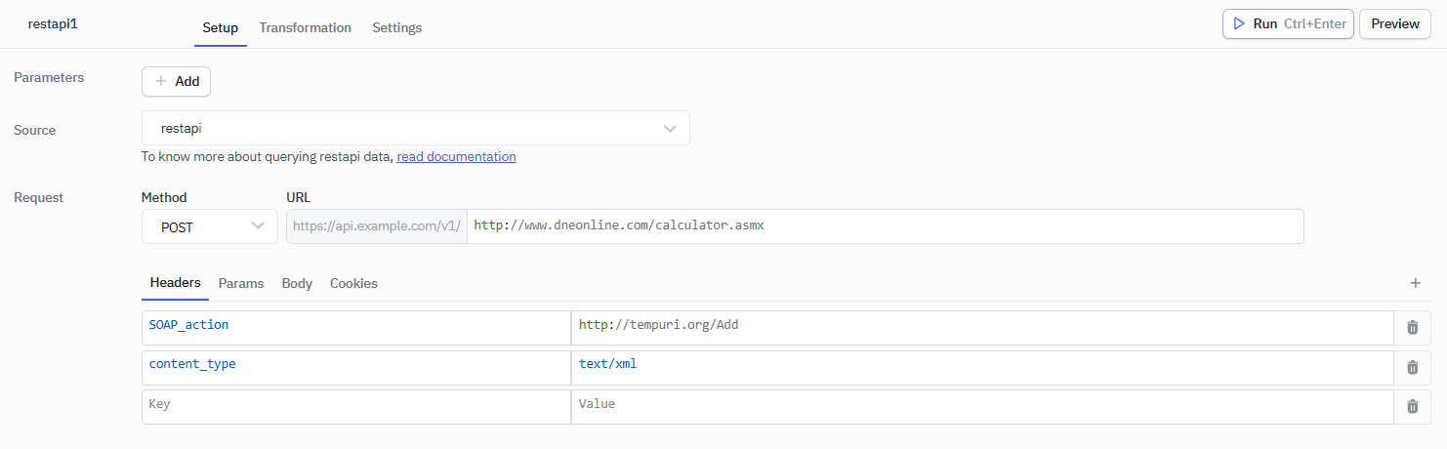This screenshot has width=1447, height=449.
Task: Go to the Cookies tab
Action: (353, 283)
